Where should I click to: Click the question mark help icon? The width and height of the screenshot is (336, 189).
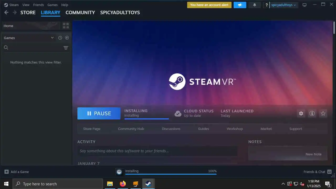coord(267,5)
